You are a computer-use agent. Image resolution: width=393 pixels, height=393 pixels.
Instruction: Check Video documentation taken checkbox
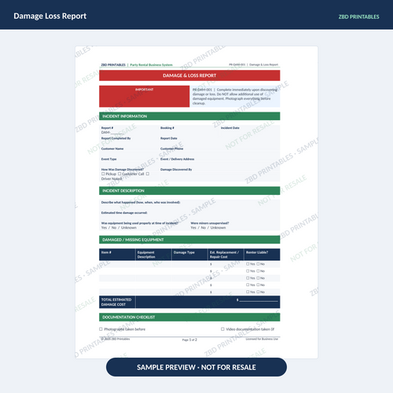click(222, 329)
